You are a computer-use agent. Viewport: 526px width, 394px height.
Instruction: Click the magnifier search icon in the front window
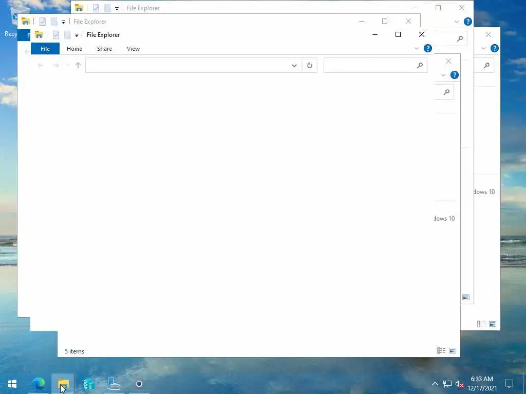tap(420, 65)
